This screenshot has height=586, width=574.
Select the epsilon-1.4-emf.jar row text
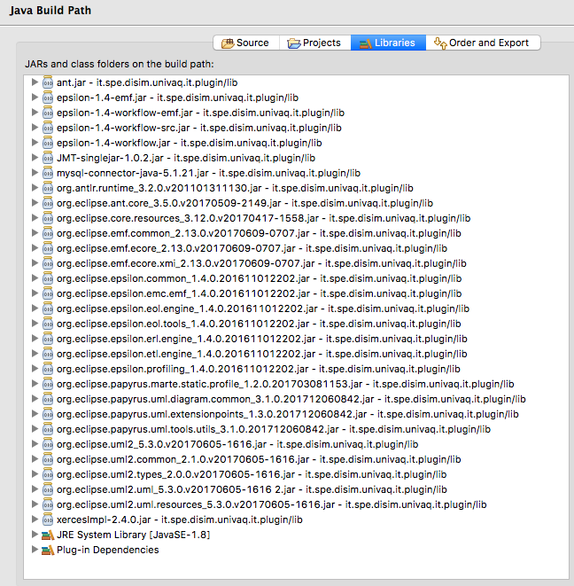(x=177, y=98)
